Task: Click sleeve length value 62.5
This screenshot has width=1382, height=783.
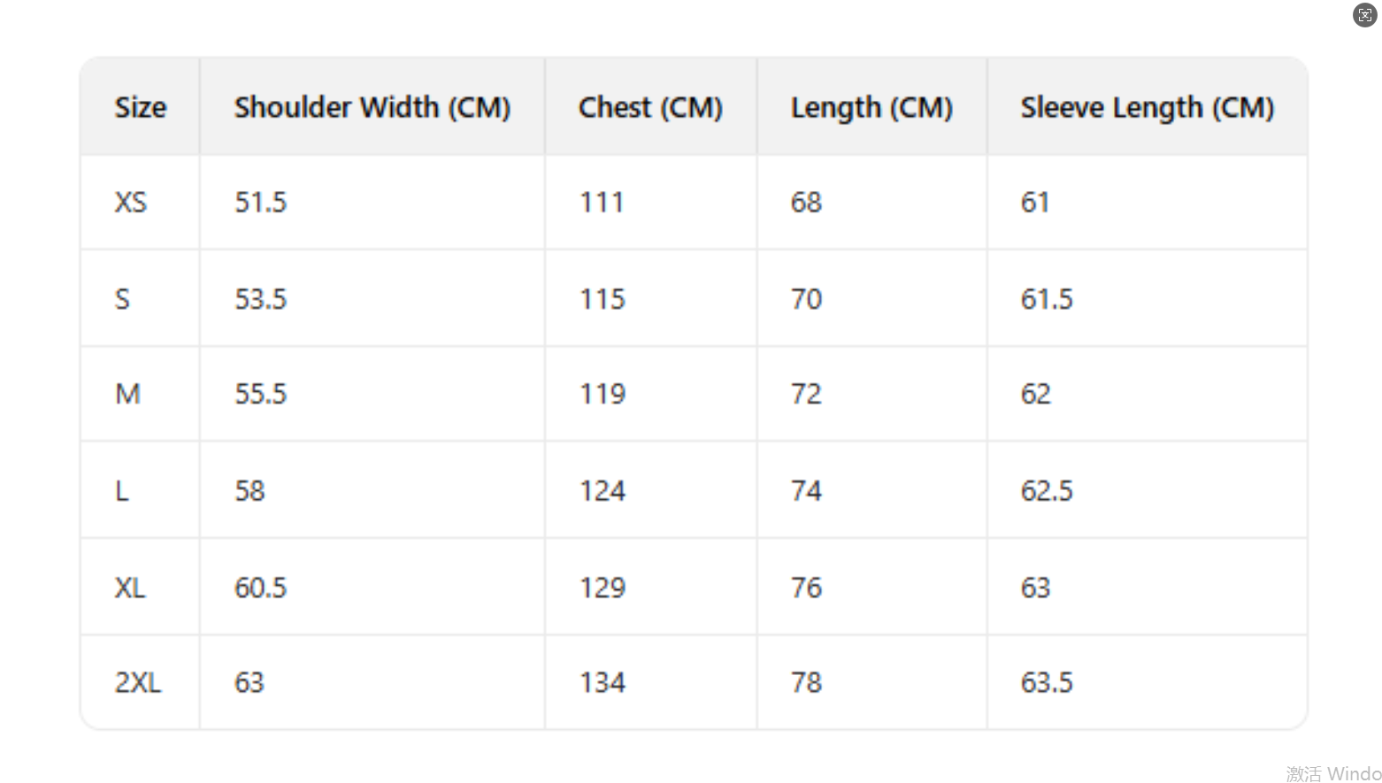Action: [1047, 491]
